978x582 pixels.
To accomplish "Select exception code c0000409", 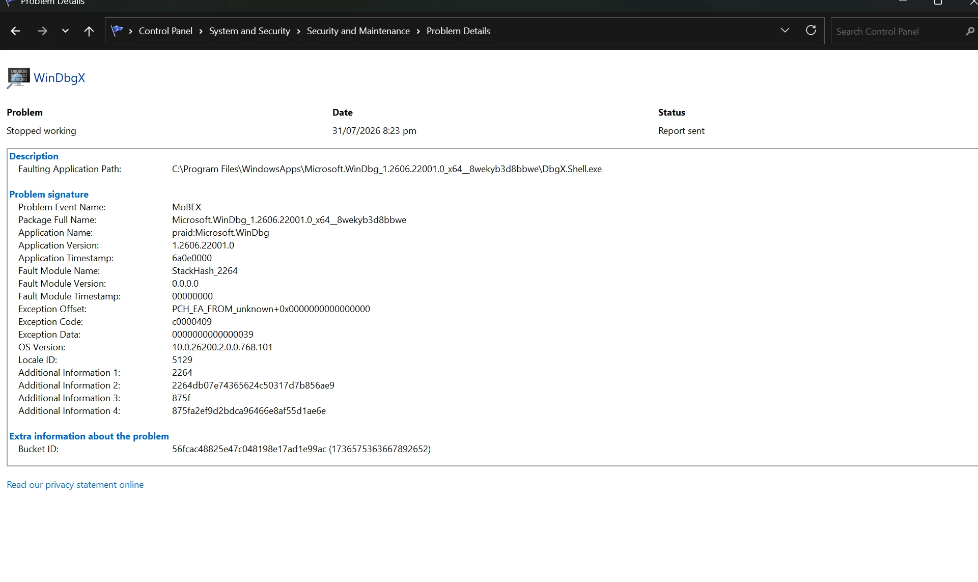I will click(x=191, y=322).
